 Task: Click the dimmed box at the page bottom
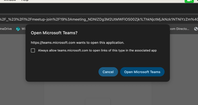click(x=98, y=102)
